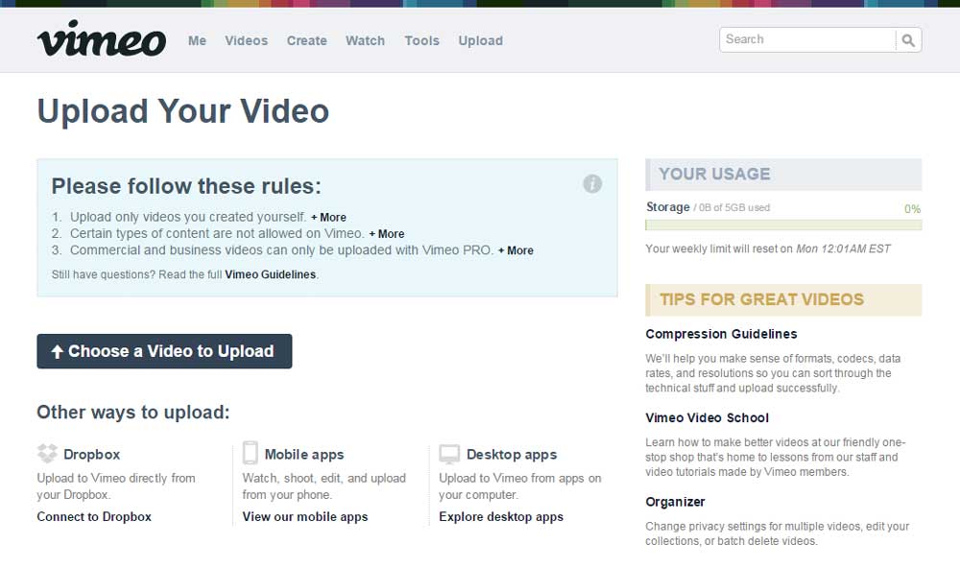This screenshot has height=568, width=960.
Task: Expand '+ More' for Vimeo PRO rule
Action: [516, 250]
